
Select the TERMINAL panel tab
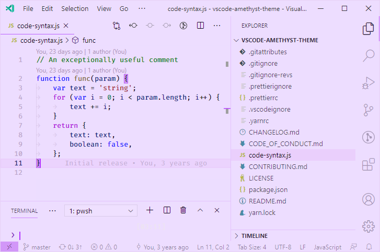point(24,211)
